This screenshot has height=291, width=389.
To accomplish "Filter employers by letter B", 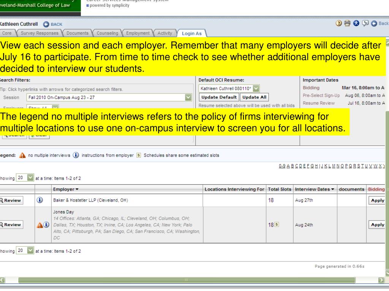I will coord(293,166).
